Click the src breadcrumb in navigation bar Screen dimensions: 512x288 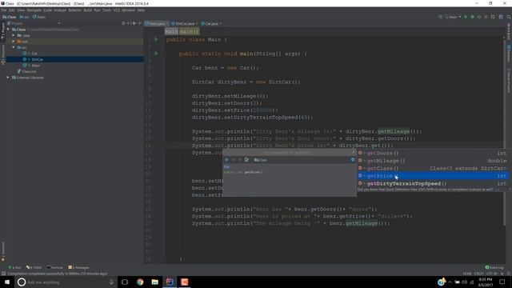[24, 17]
